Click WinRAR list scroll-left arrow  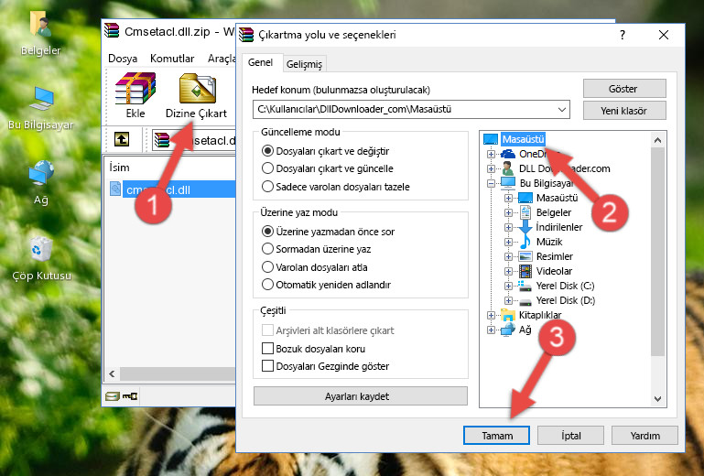coord(112,373)
